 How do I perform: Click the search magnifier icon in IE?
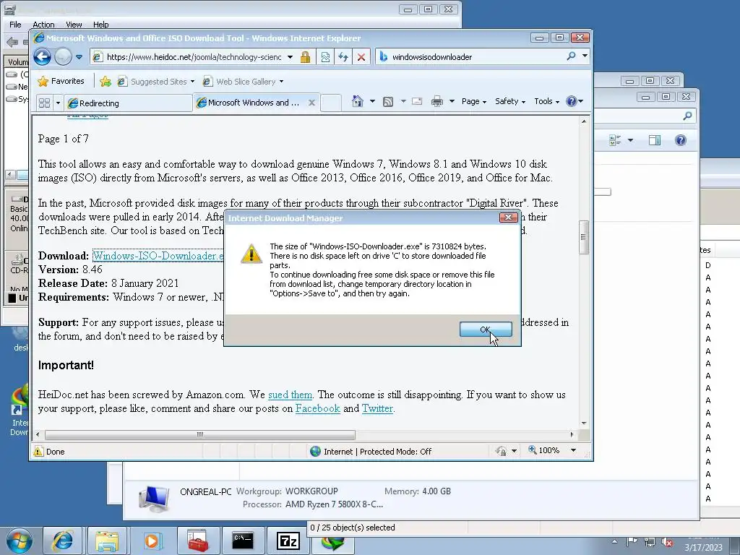tap(571, 56)
